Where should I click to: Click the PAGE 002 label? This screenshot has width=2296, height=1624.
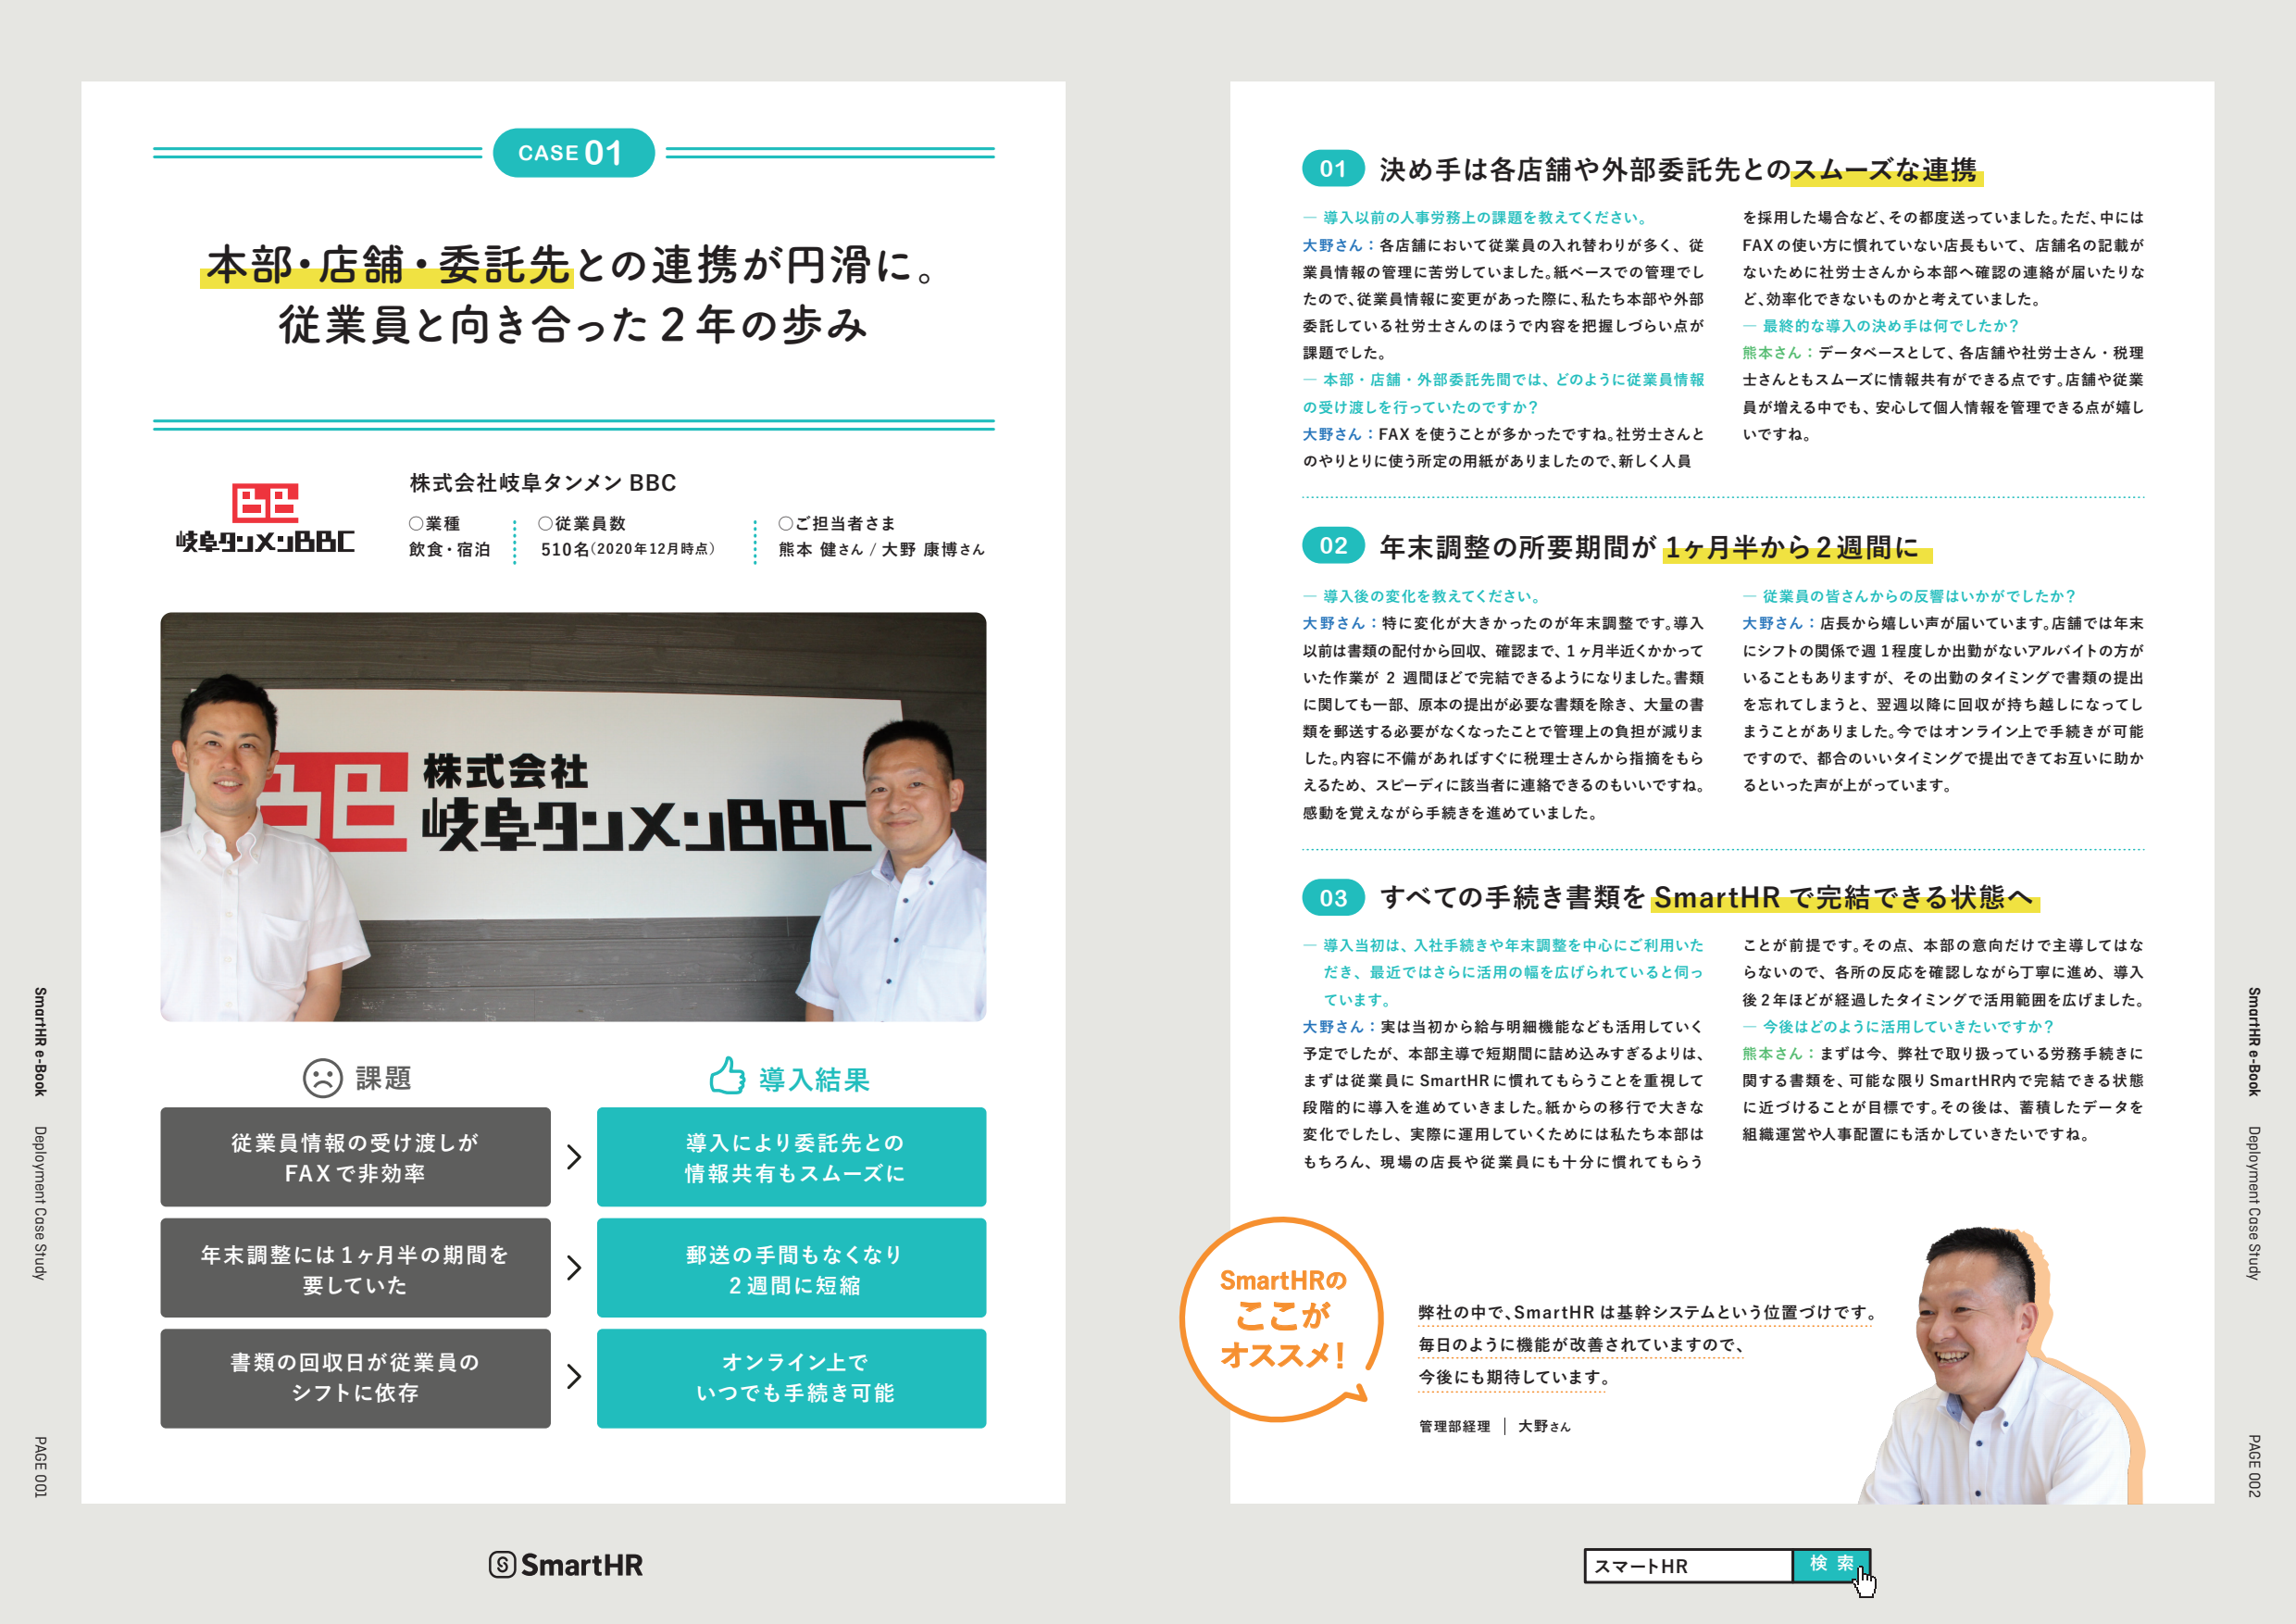[2254, 1467]
